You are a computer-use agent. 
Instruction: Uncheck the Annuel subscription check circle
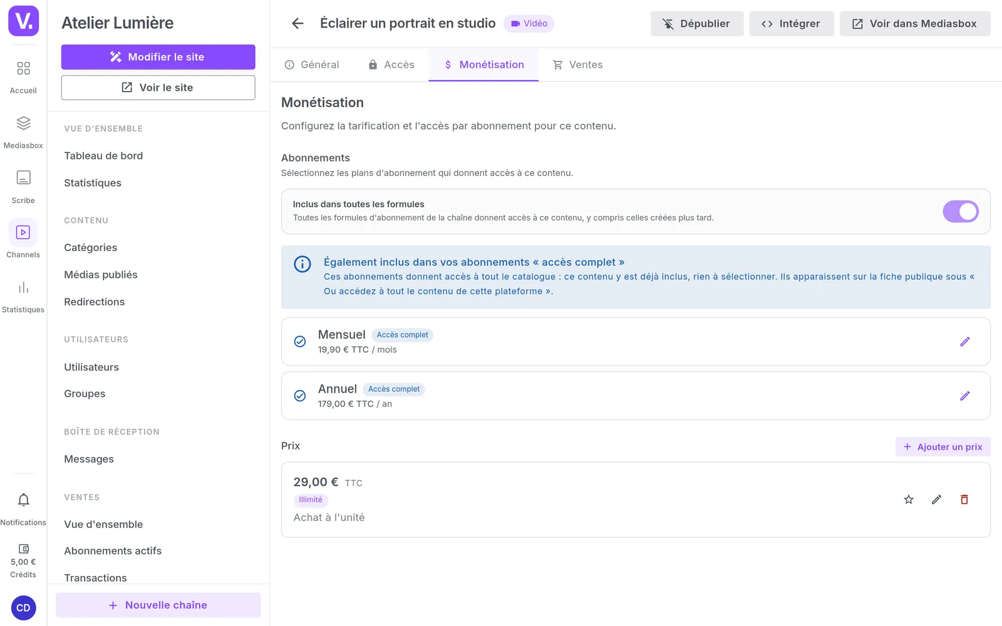click(300, 396)
